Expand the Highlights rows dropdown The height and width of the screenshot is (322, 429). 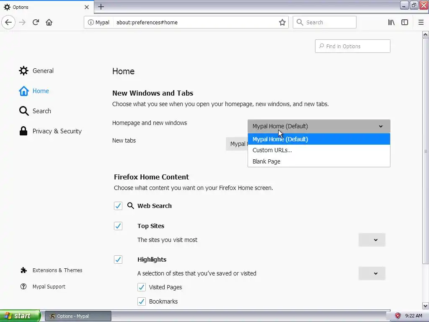[372, 273]
